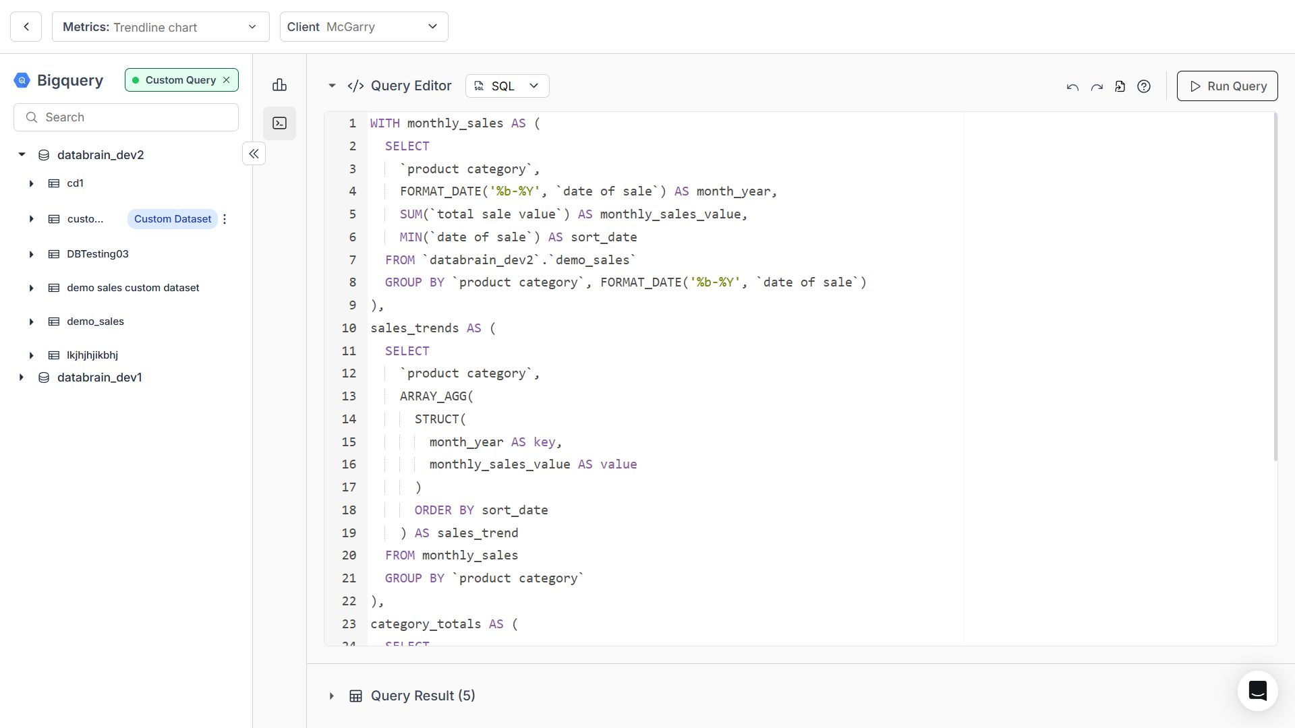Click the Run Query button
The width and height of the screenshot is (1295, 728).
[1227, 86]
